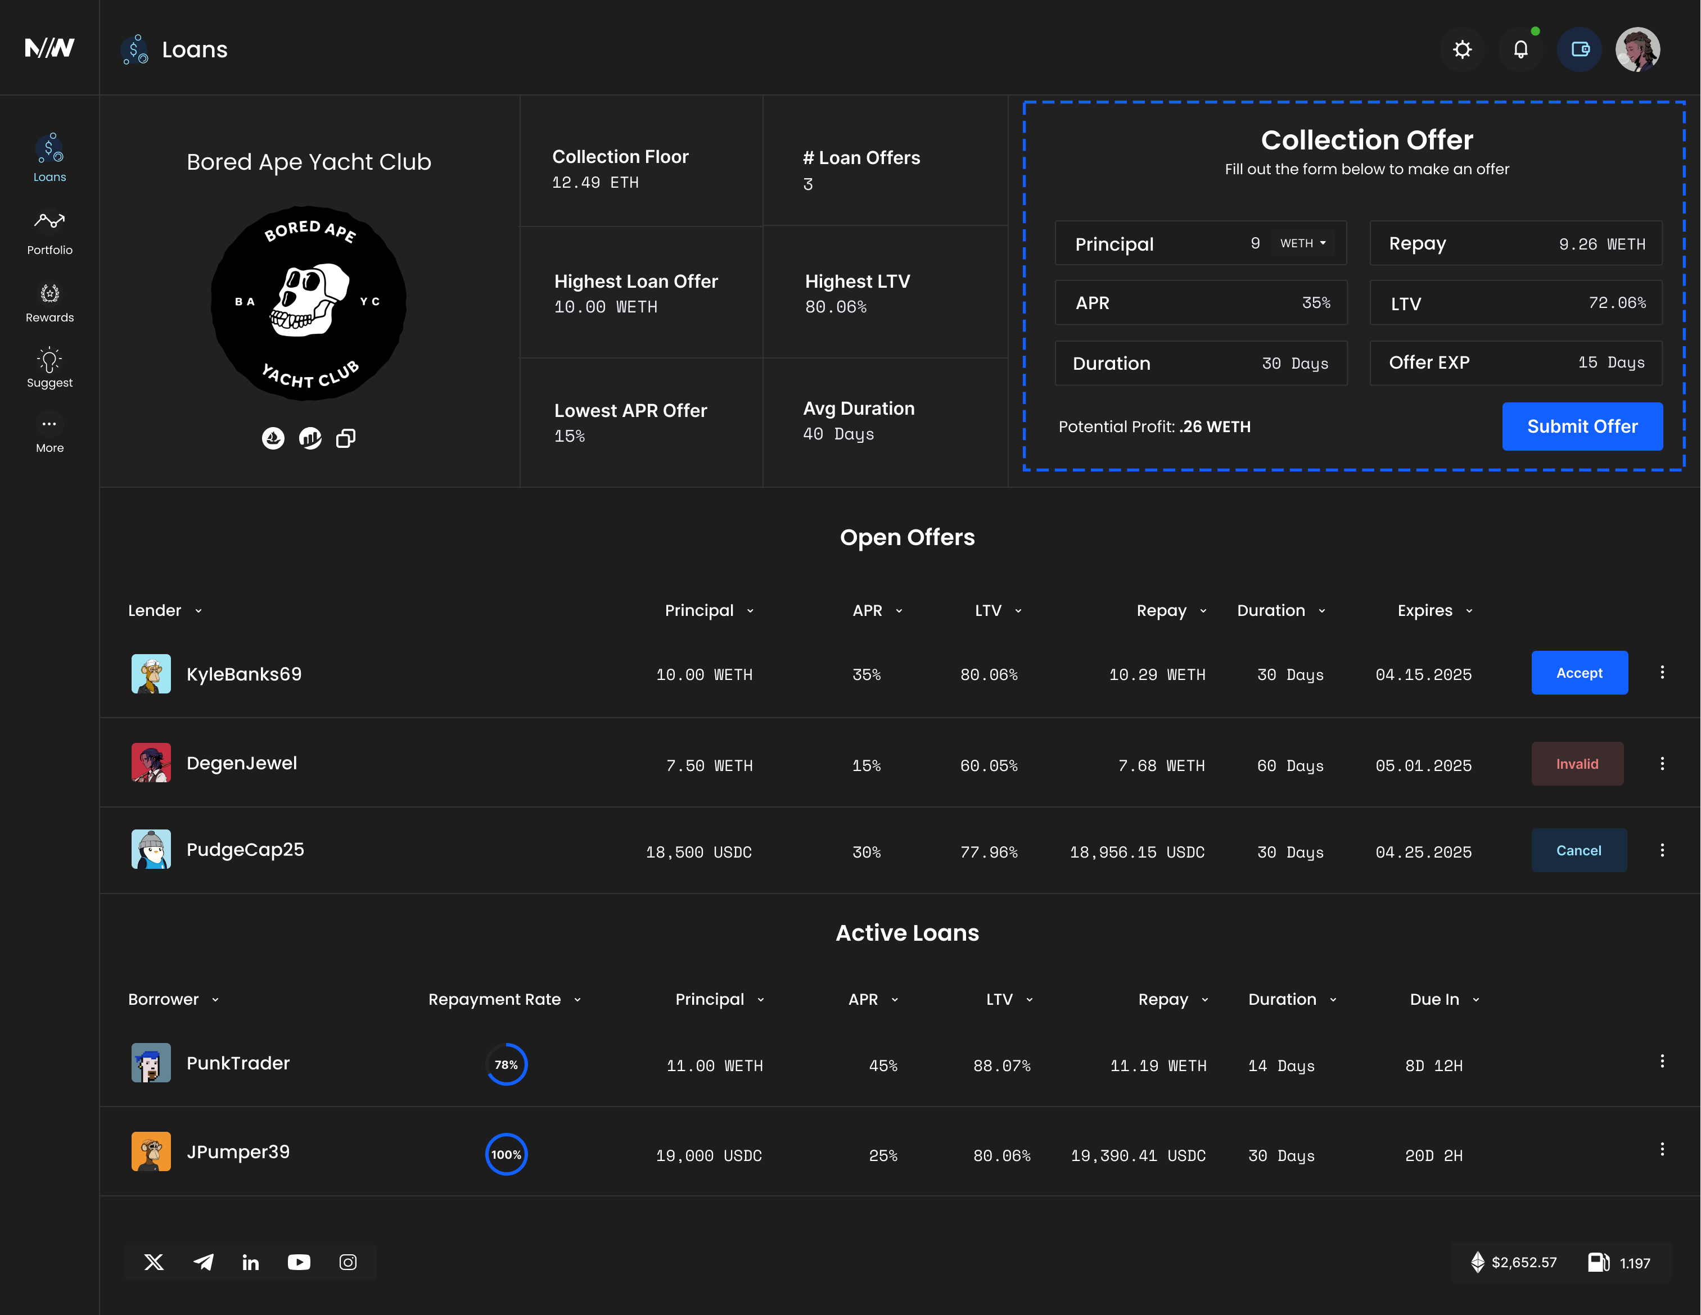
Task: Click the Submit Offer button
Action: pyautogui.click(x=1582, y=427)
